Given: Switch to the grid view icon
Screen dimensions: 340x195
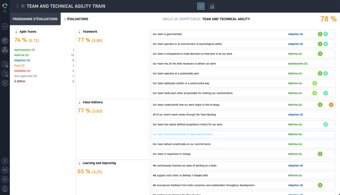Looking at the screenshot, I should click(x=201, y=6).
